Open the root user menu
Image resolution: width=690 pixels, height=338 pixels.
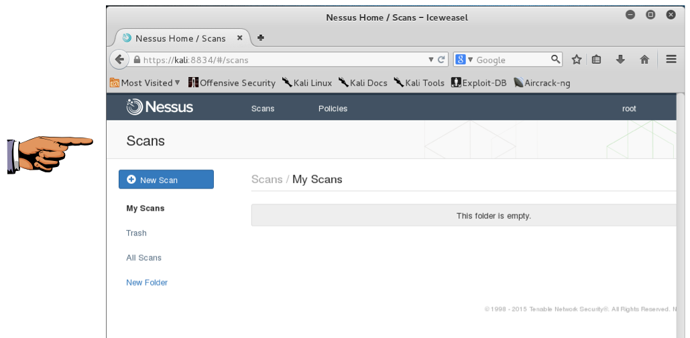[629, 109]
